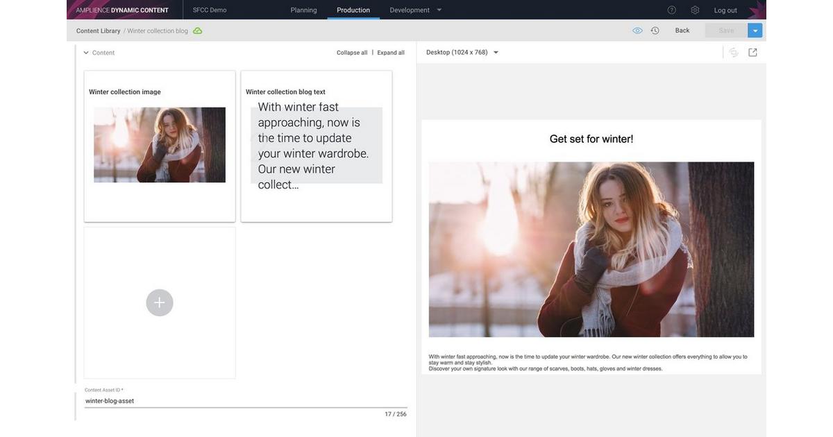Click the Content Asset ID input field

246,401
